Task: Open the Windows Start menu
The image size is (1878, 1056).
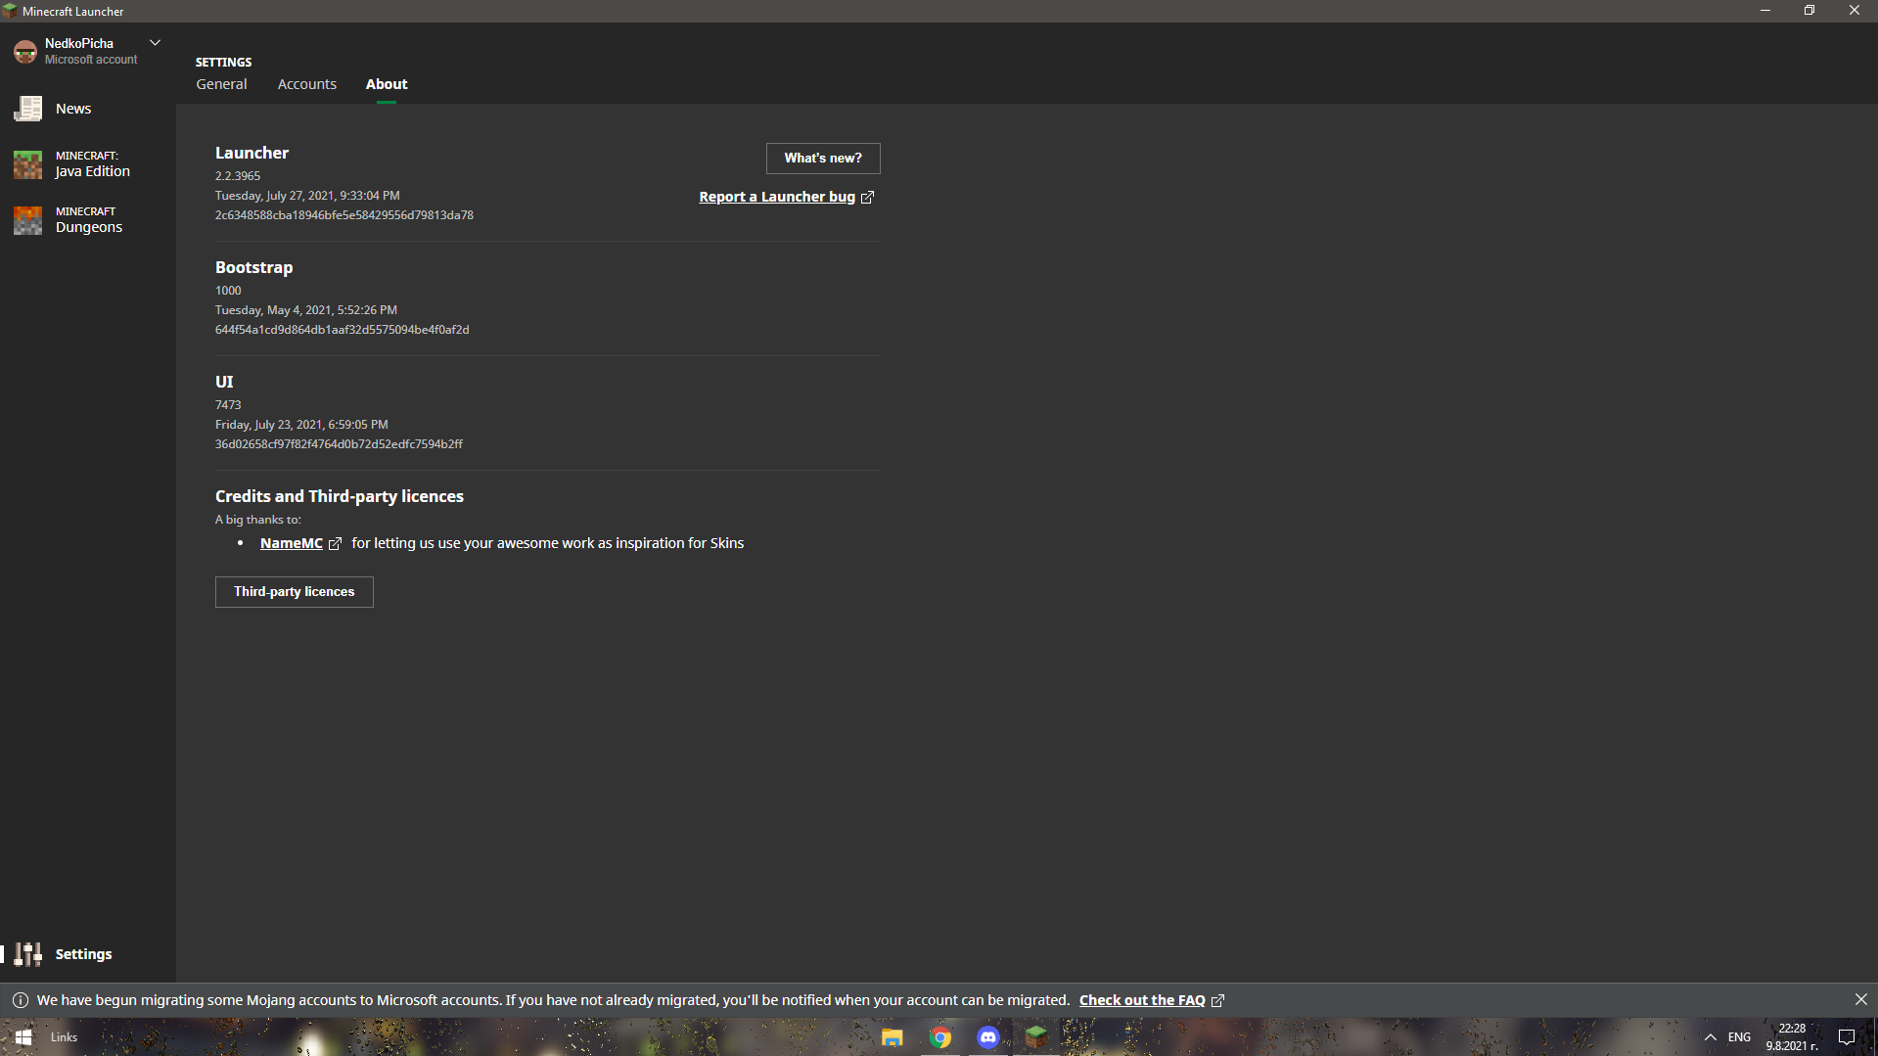Action: coord(23,1037)
